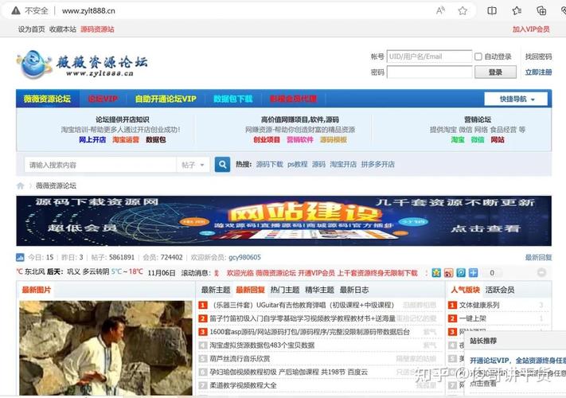Switch to the 热门主题 tab
The width and height of the screenshot is (566, 398).
285,290
